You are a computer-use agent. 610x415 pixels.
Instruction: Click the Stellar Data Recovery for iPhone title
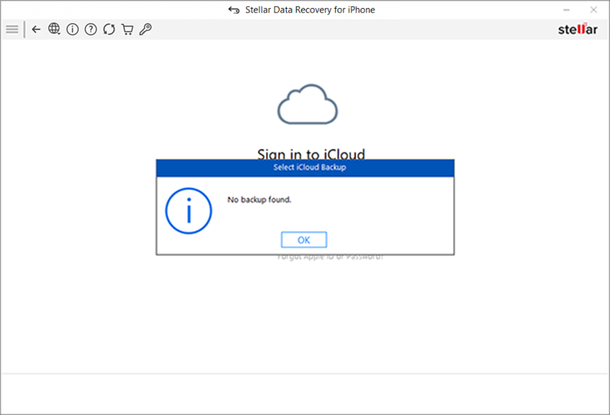tap(310, 10)
